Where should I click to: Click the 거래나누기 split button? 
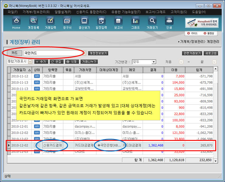[x=89, y=62]
